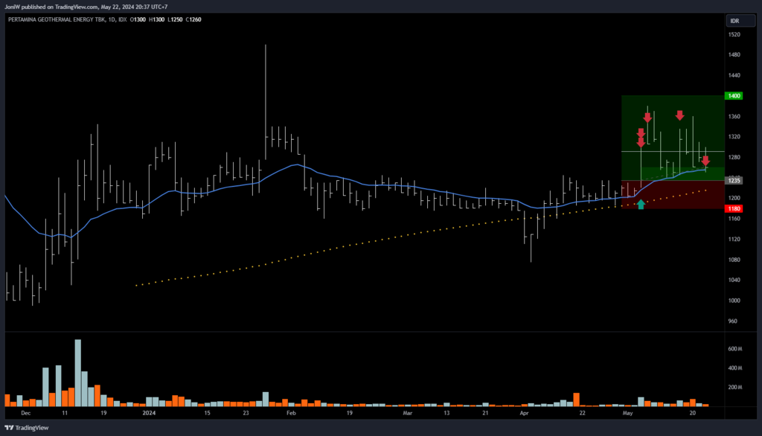Open the IDR currency selector
Screen dimensions: 762x436
[734, 21]
